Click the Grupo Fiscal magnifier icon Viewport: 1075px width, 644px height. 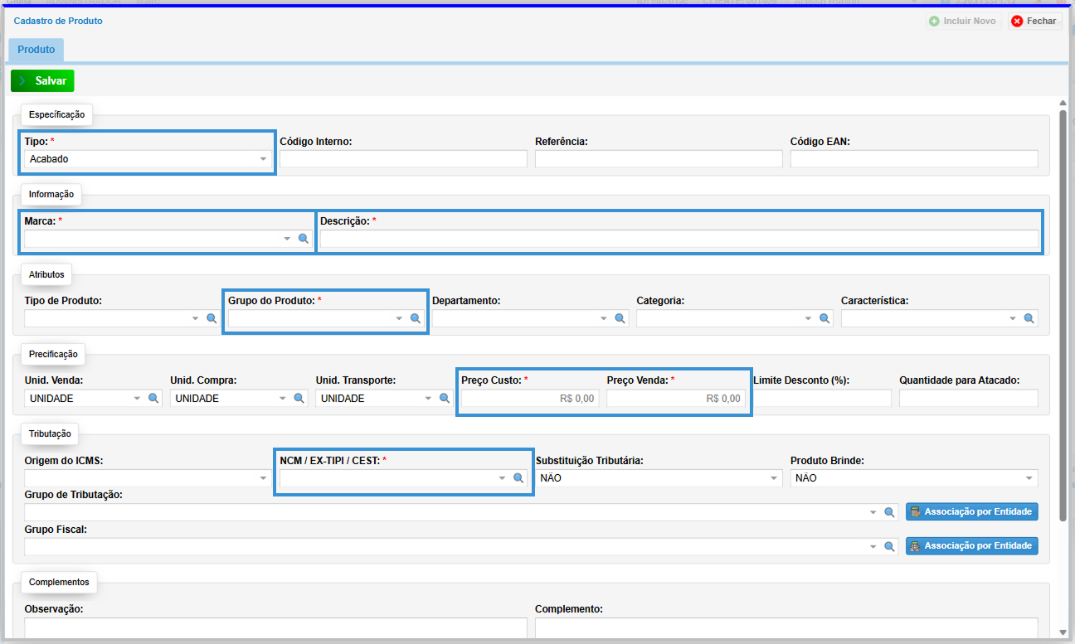coord(889,547)
